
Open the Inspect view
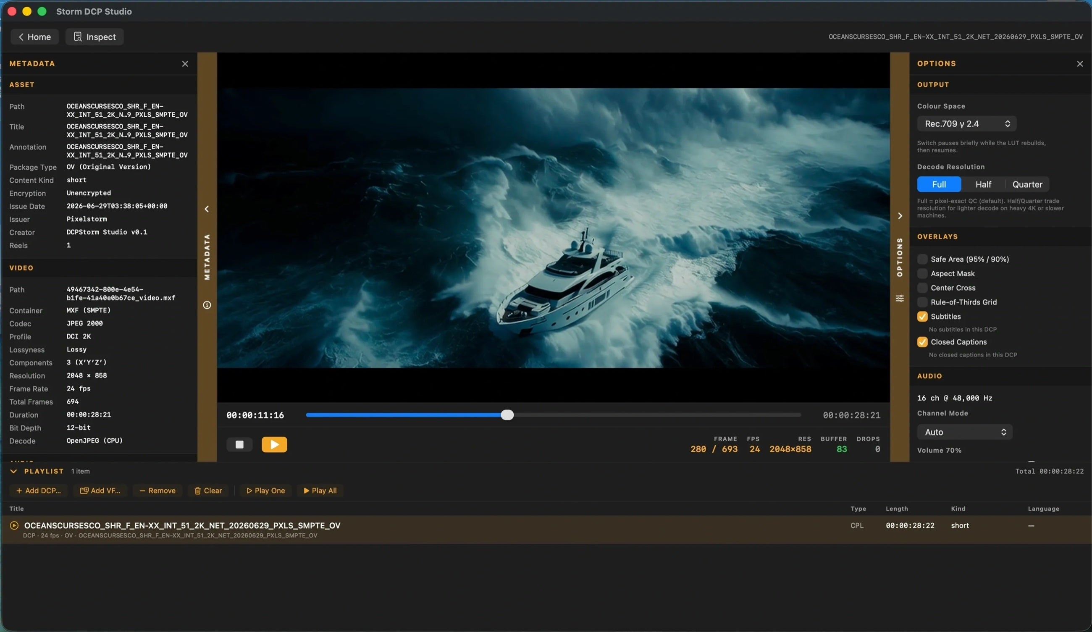tap(94, 37)
